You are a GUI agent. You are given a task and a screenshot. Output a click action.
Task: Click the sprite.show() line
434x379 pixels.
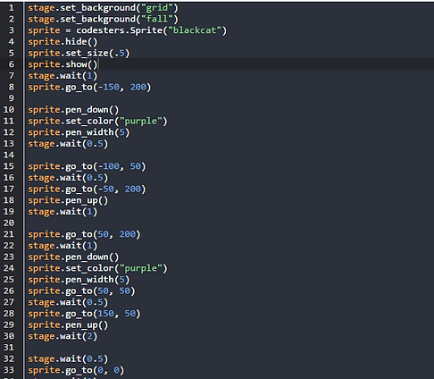[x=63, y=64]
